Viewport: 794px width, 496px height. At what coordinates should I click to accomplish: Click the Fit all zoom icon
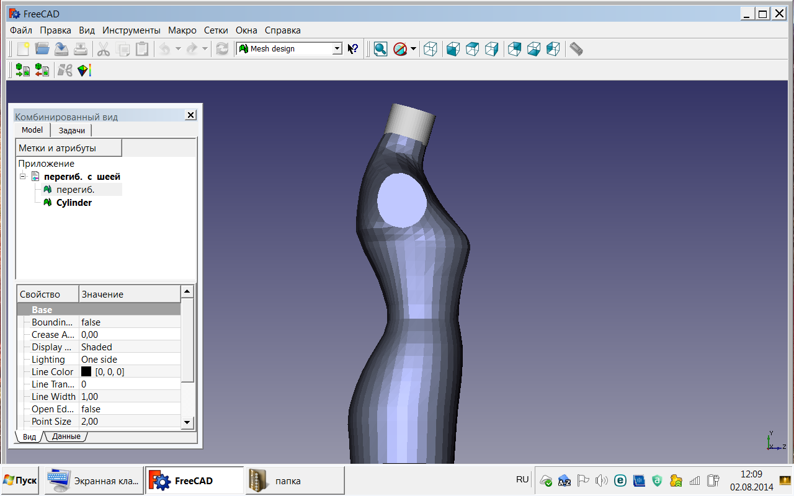click(380, 49)
